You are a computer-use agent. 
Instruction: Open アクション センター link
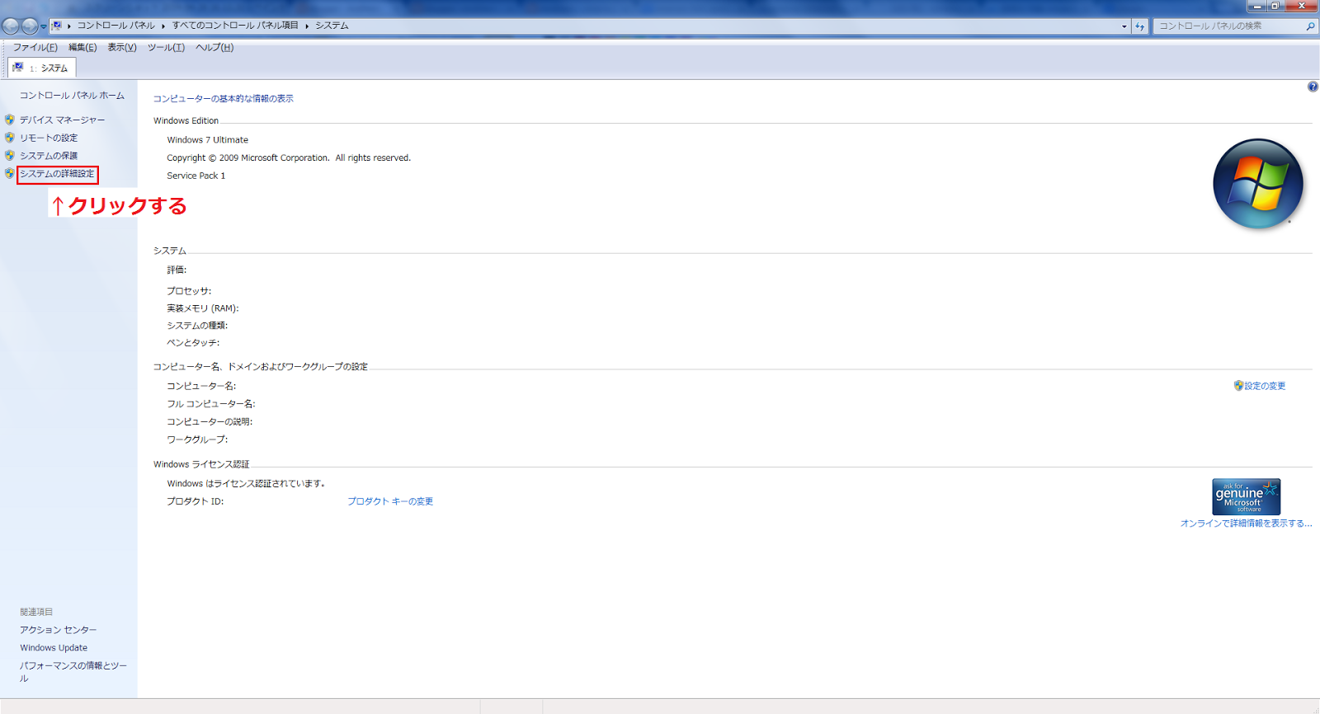[x=59, y=630]
